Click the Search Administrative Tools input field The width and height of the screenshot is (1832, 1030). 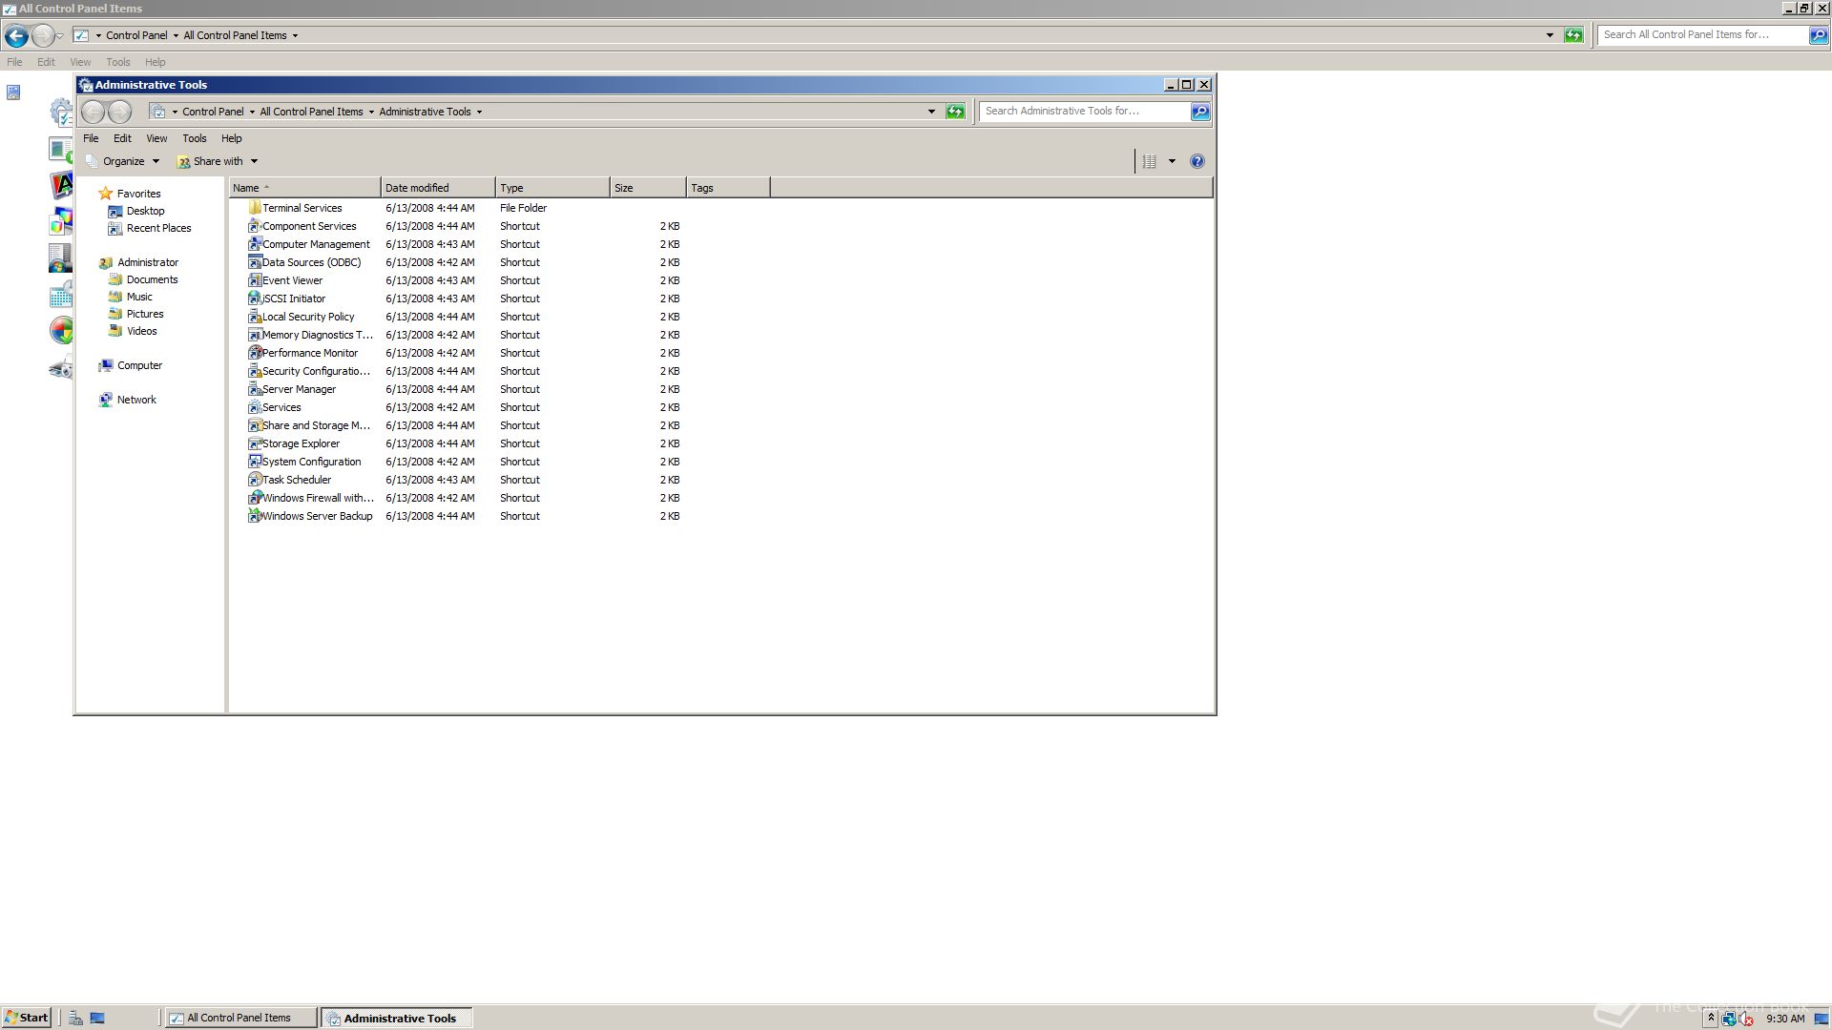click(1083, 112)
